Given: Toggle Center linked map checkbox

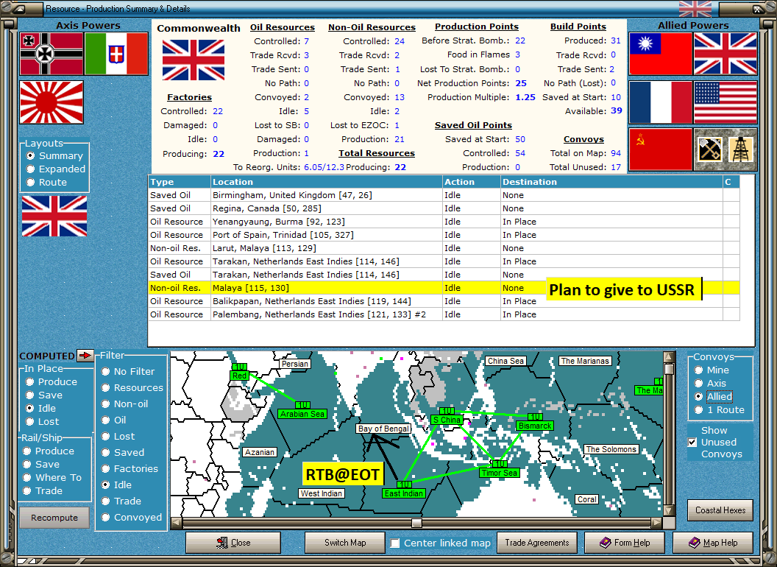Looking at the screenshot, I should 395,543.
